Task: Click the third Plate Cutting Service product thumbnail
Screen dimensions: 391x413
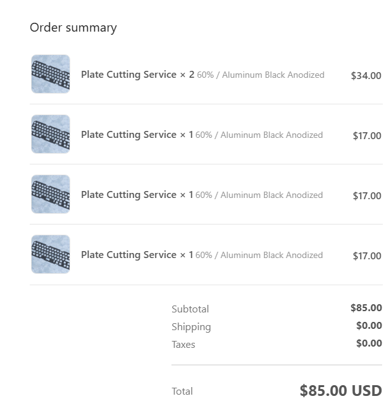Action: point(51,194)
